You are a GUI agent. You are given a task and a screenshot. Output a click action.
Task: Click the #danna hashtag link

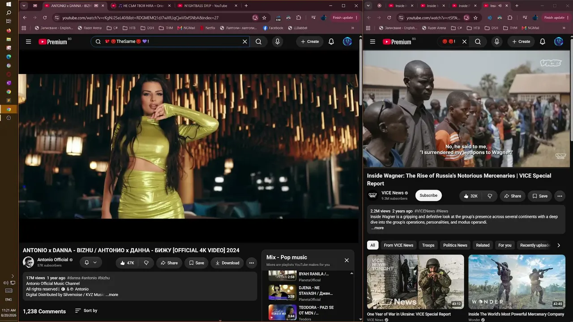73,278
